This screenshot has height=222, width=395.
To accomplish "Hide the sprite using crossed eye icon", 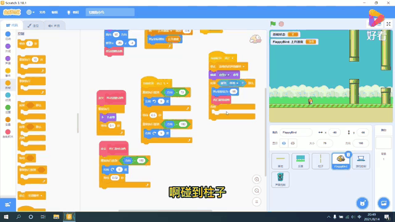I will pos(293,143).
